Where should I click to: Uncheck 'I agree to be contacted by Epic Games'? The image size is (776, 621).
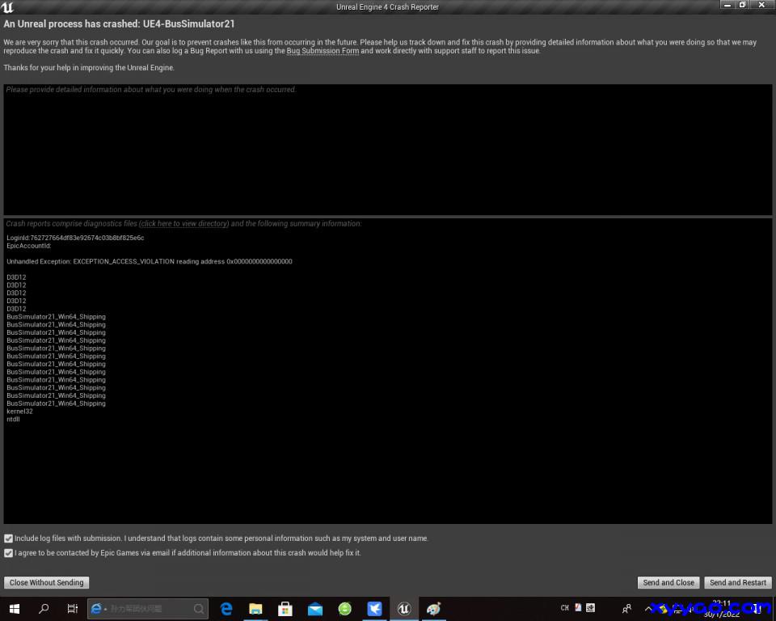coord(9,553)
